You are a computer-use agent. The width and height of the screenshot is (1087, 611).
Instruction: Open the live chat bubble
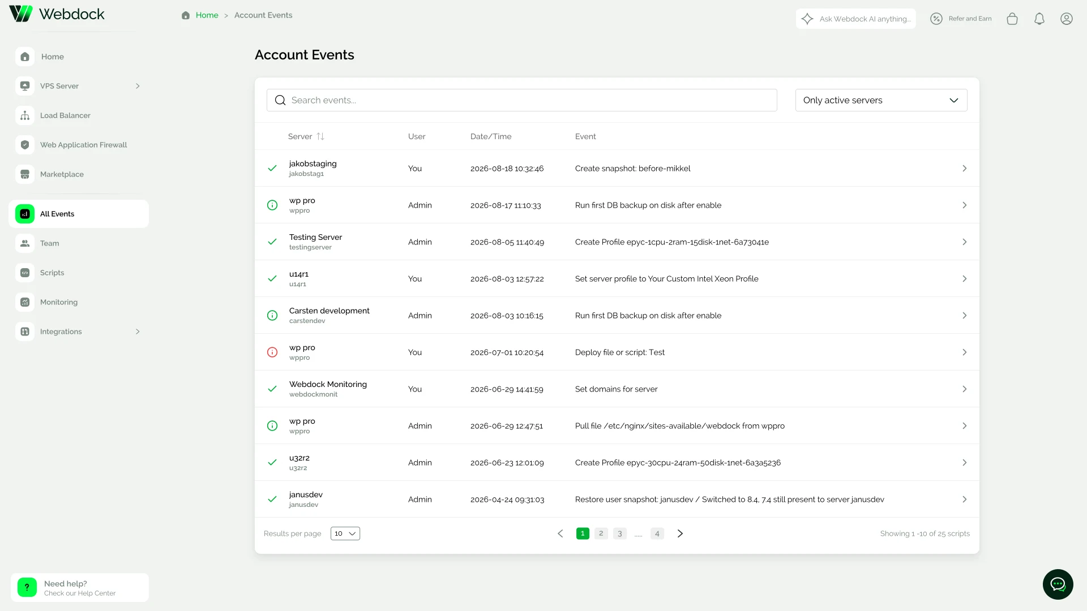click(x=1058, y=584)
